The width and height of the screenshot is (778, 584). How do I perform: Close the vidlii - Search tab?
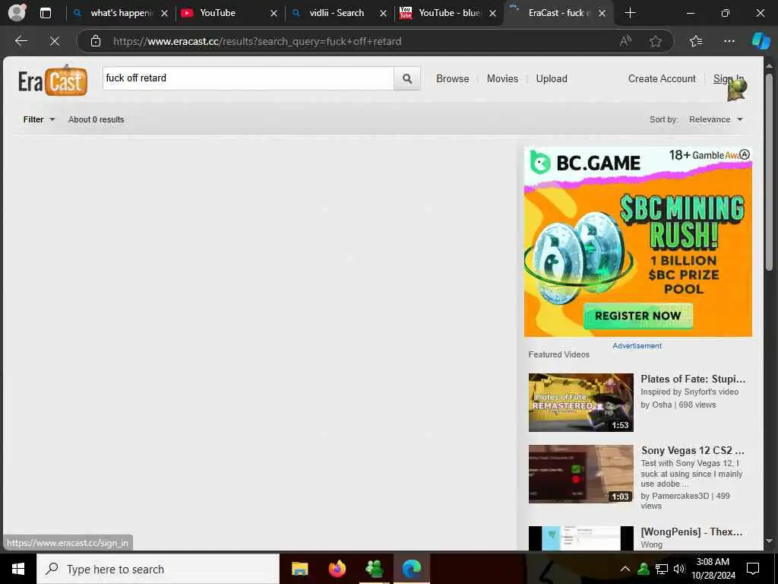tap(383, 14)
